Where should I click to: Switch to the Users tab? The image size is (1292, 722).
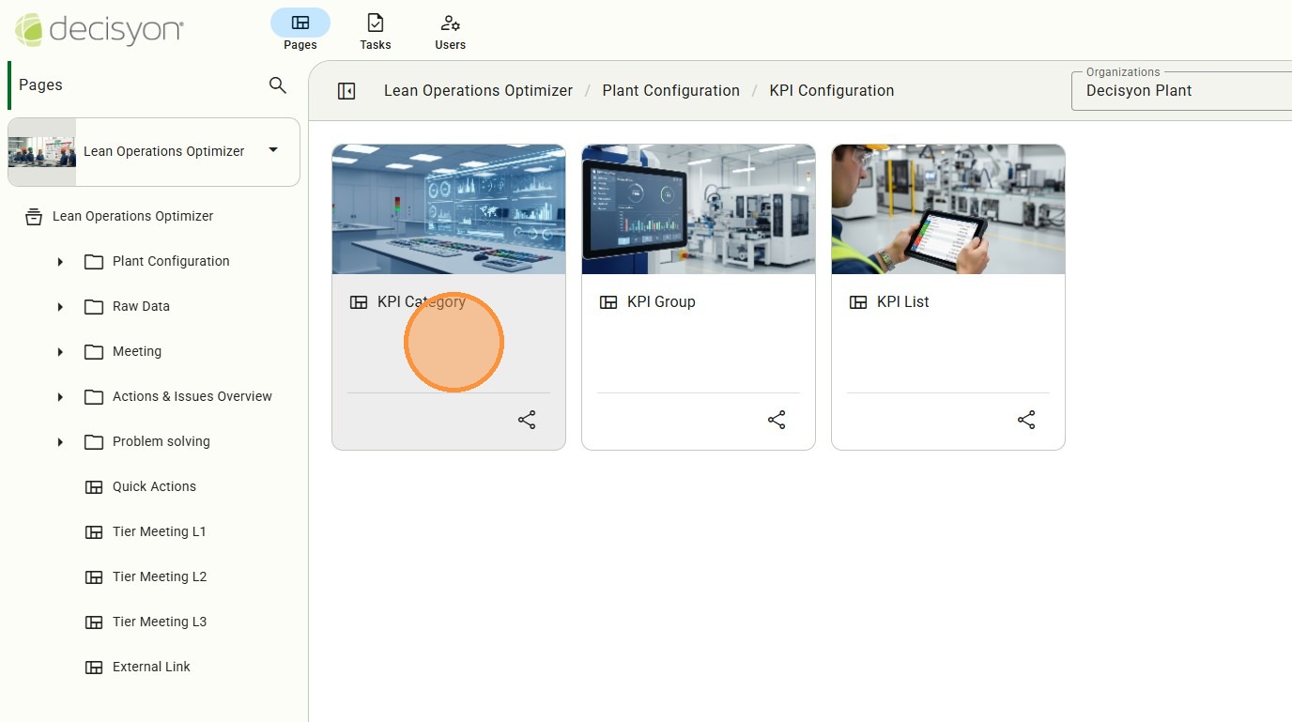tap(450, 31)
